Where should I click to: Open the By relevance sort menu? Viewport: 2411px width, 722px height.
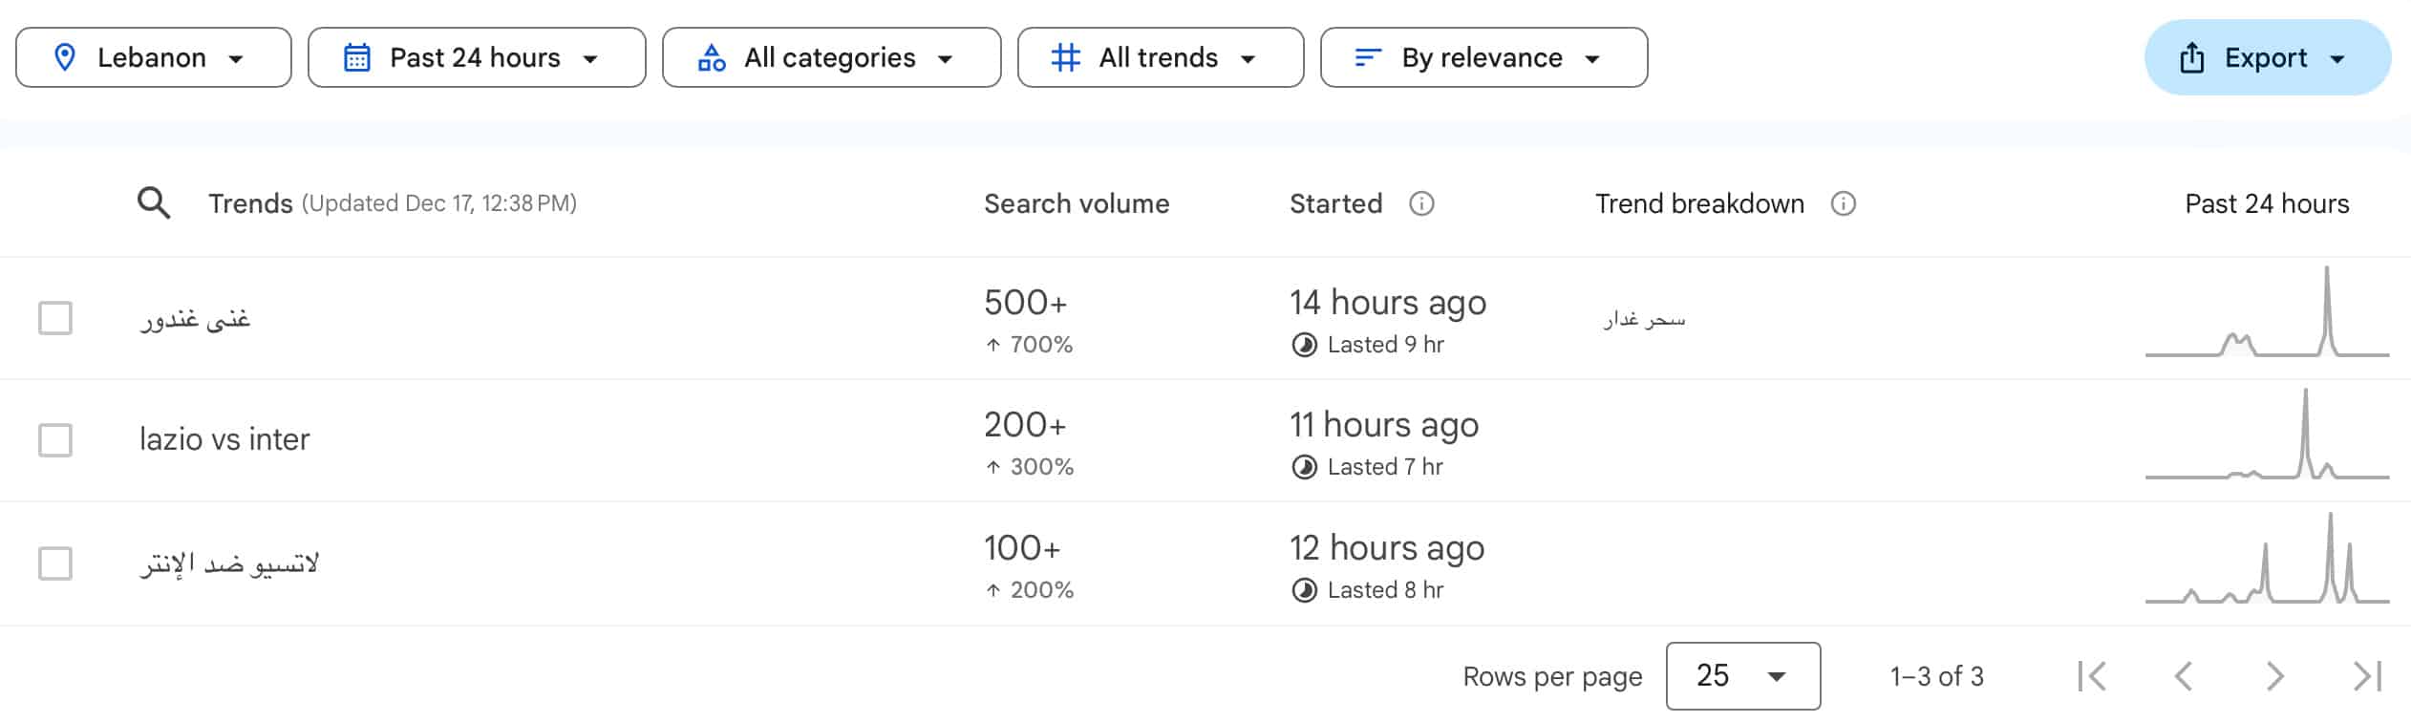click(1483, 57)
